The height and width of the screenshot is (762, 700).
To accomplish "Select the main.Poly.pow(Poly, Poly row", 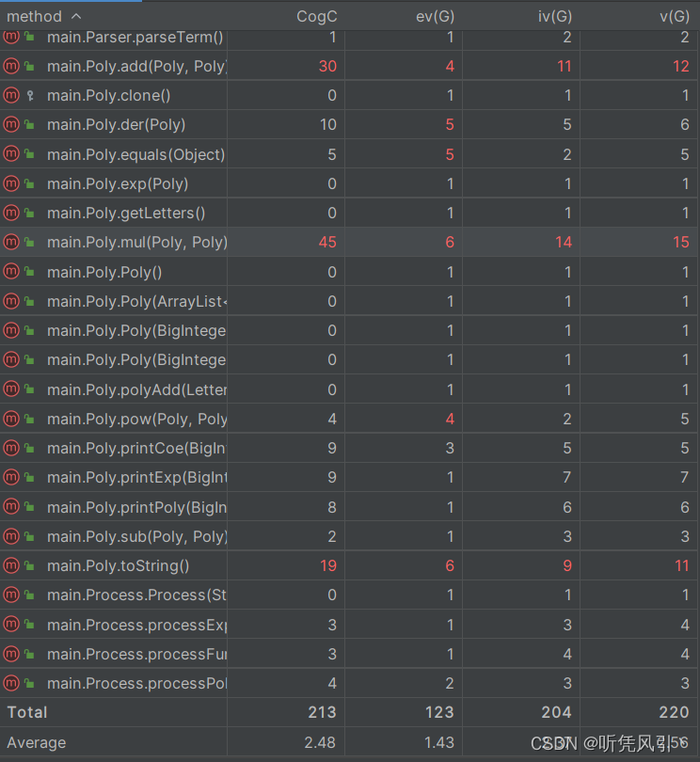I will click(x=349, y=419).
